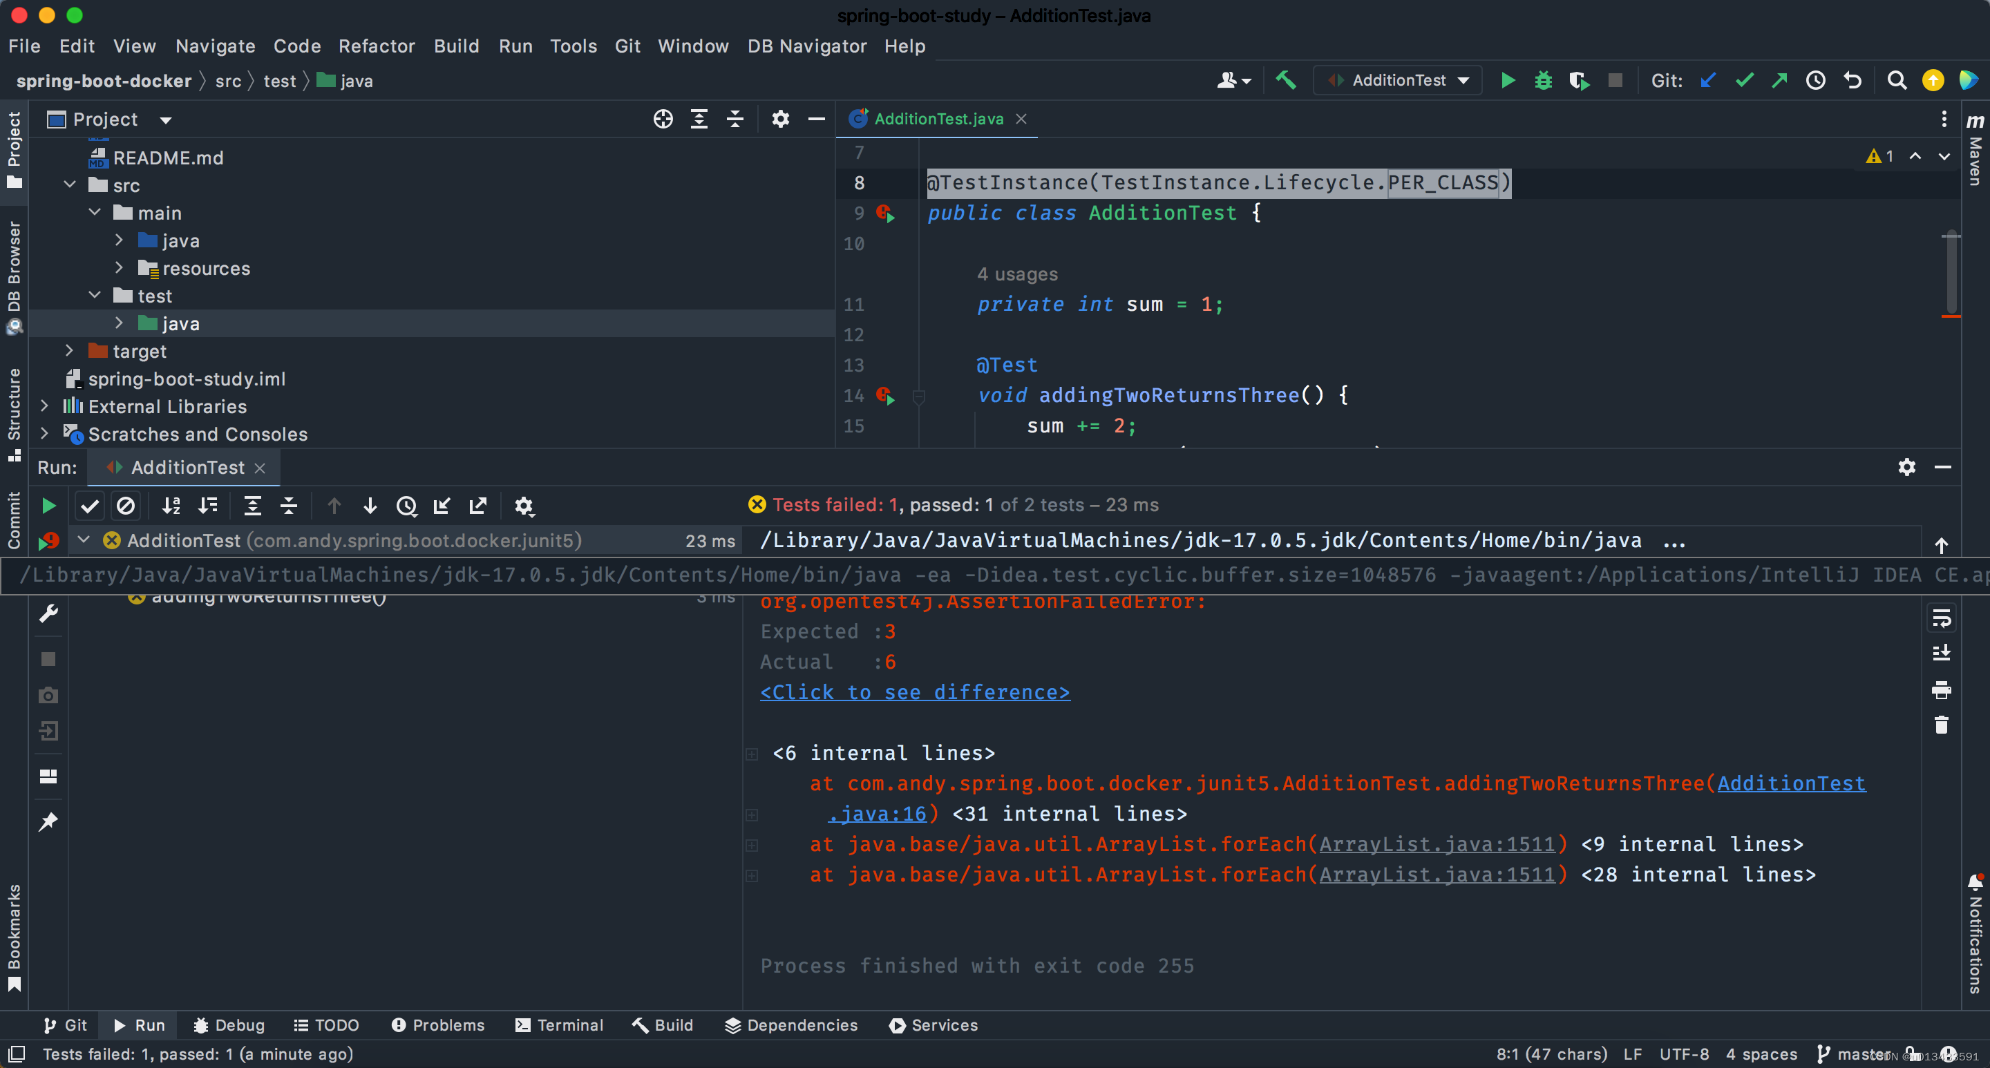
Task: Expand Scratches and Consoles node
Action: pyautogui.click(x=44, y=434)
